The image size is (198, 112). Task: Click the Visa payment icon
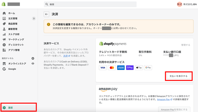[x=103, y=68]
